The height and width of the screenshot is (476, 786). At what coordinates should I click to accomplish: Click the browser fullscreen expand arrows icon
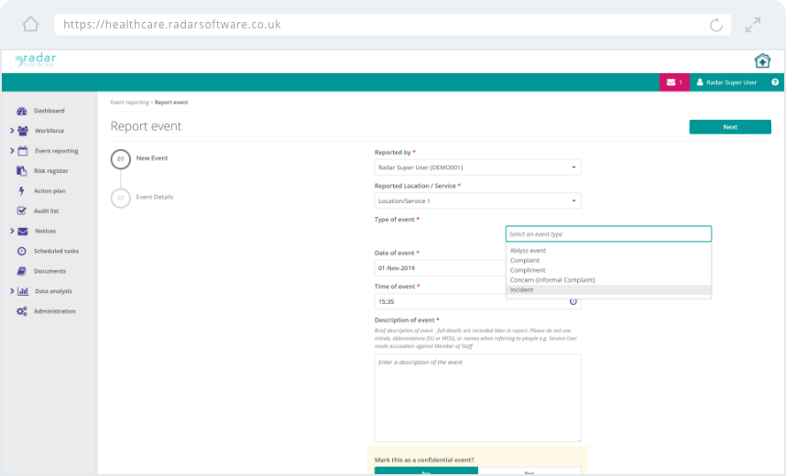coord(752,25)
